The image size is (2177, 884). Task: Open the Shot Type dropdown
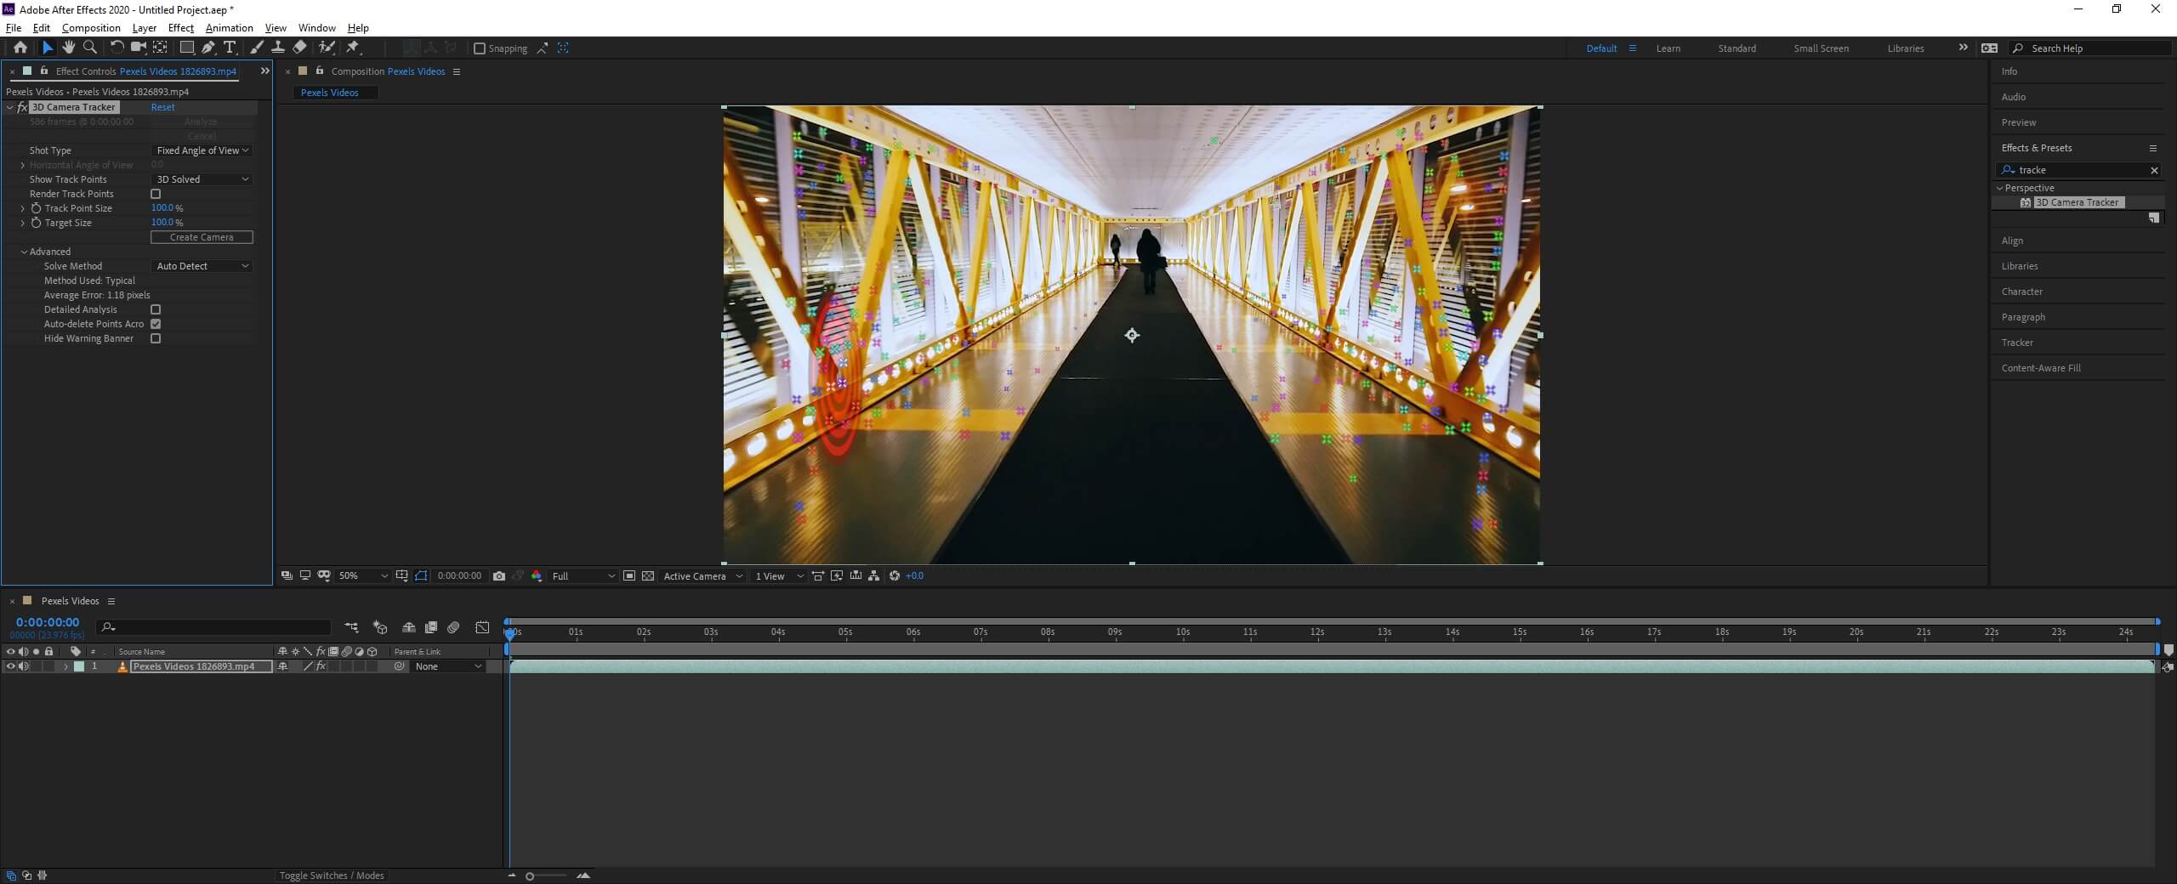click(202, 150)
